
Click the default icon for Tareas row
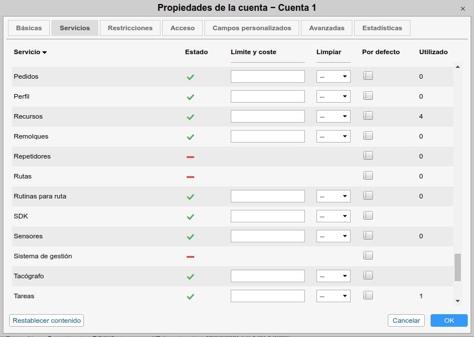pos(368,295)
